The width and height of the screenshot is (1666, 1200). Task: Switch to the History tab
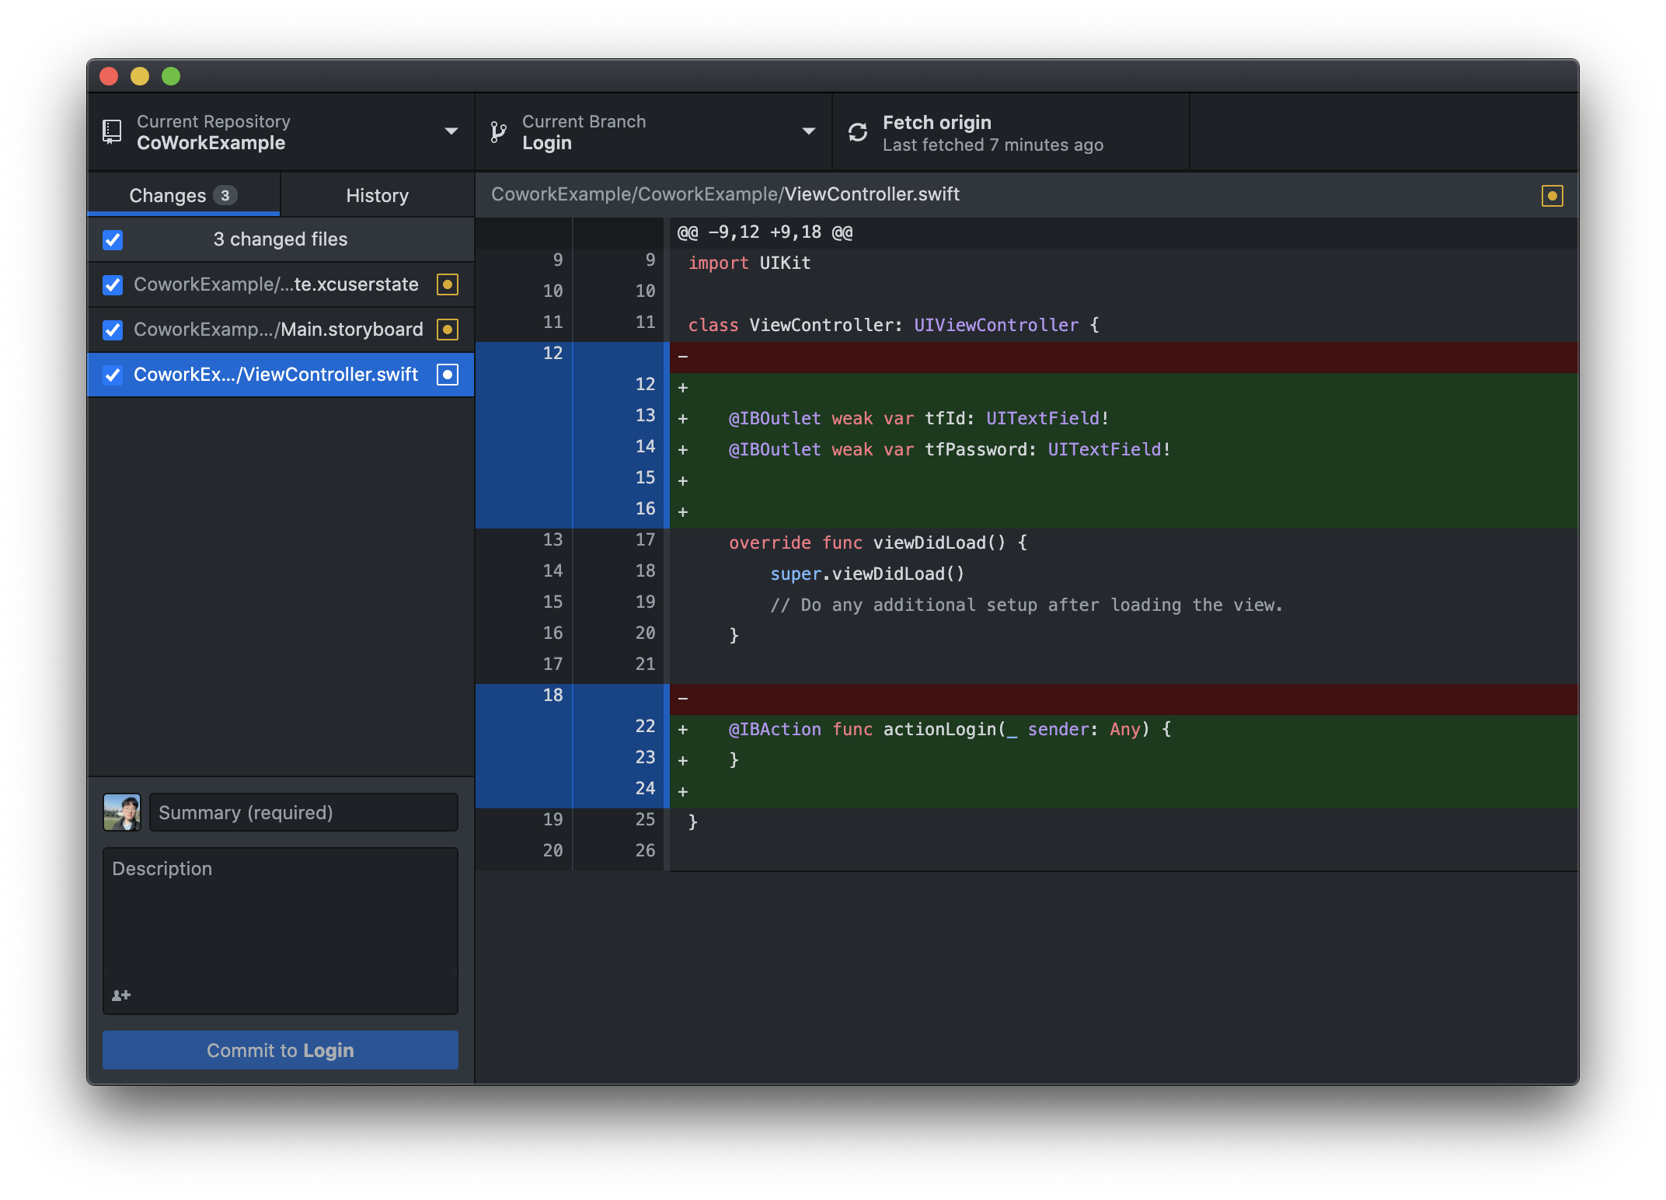(377, 195)
